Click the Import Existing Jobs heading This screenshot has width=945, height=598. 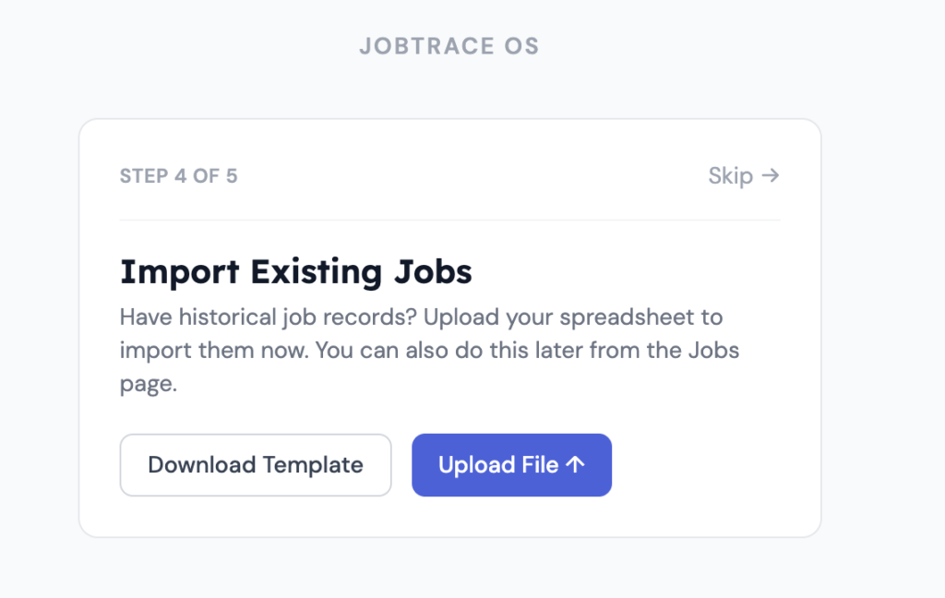(x=296, y=271)
